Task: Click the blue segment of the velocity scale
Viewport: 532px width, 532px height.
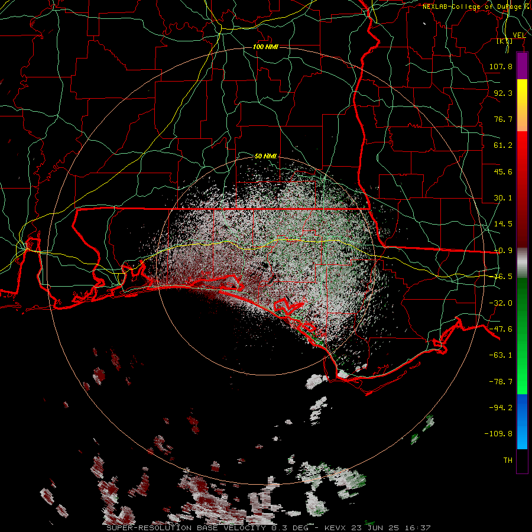Action: pyautogui.click(x=522, y=421)
